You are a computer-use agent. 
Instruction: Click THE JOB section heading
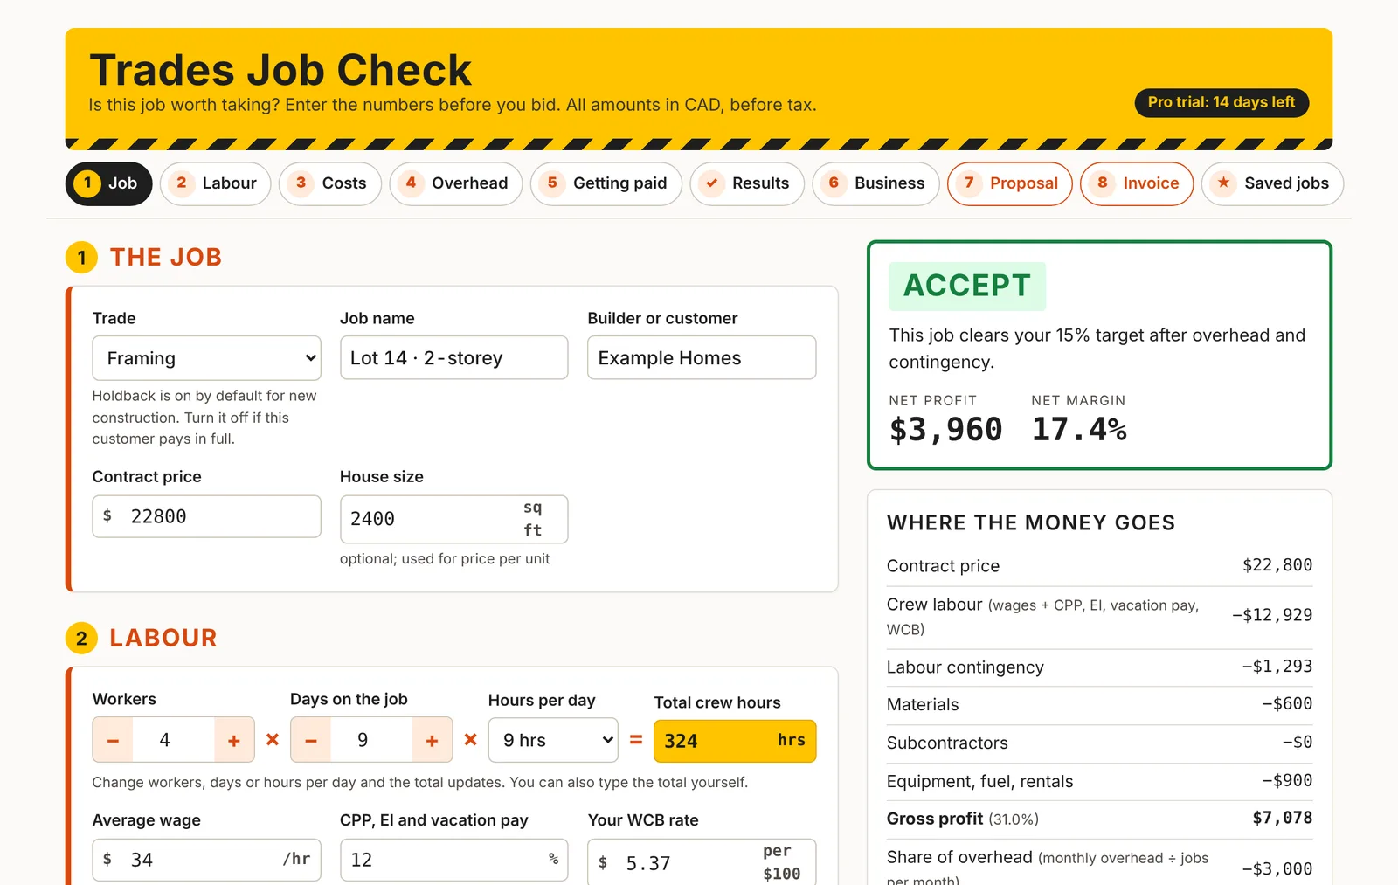(166, 257)
